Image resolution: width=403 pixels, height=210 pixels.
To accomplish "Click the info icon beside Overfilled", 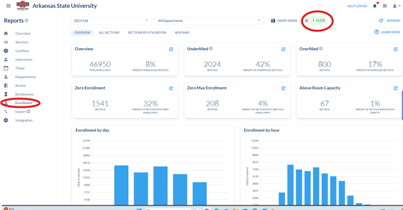I will (x=321, y=49).
